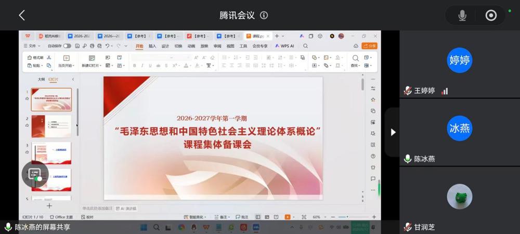Open the meeting info icon beside 腾讯会议

point(264,15)
